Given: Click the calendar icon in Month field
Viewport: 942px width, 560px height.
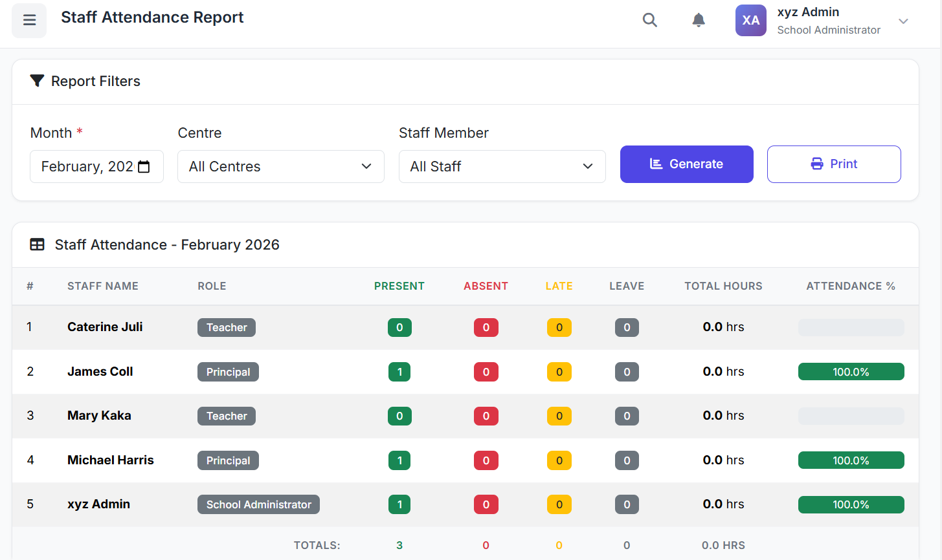Looking at the screenshot, I should click(x=144, y=167).
